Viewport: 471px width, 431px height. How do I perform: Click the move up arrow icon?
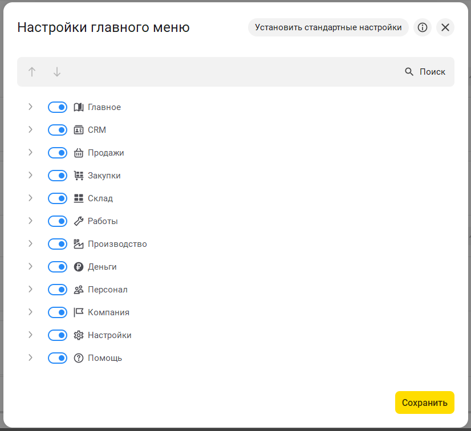(32, 72)
